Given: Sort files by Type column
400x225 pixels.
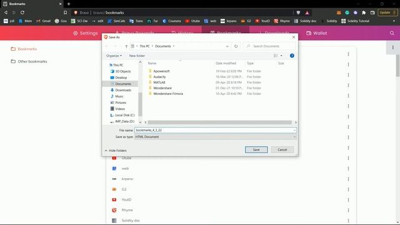Looking at the screenshot, I should pyautogui.click(x=250, y=63).
